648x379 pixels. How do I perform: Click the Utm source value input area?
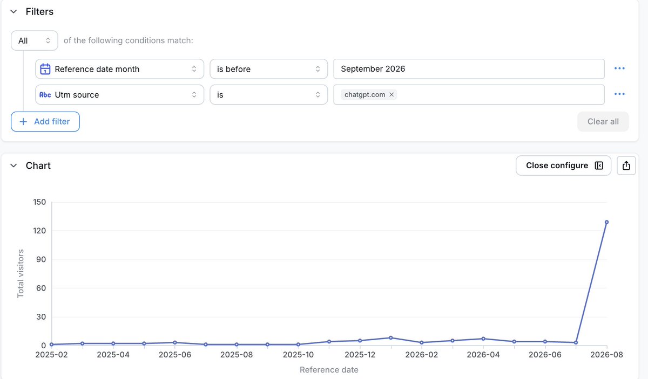point(469,94)
